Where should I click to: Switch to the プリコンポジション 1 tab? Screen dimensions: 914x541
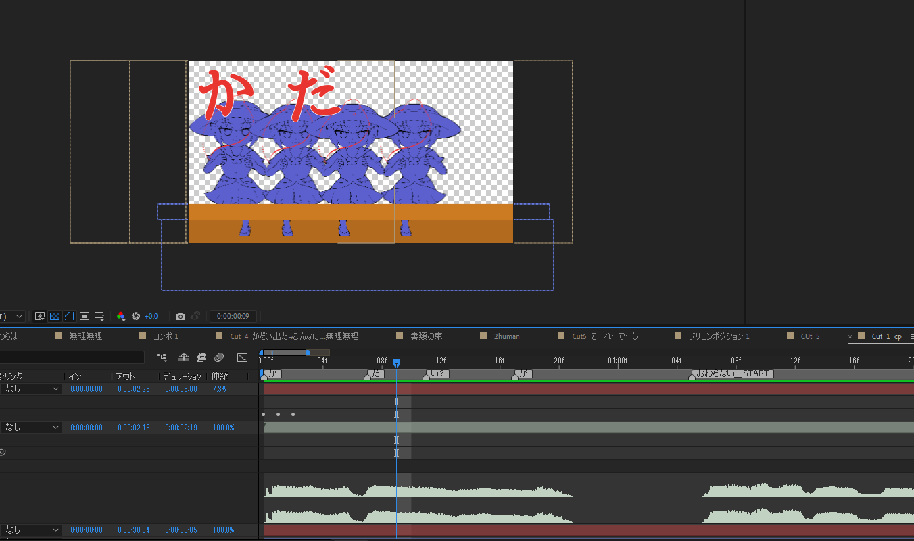pyautogui.click(x=719, y=336)
